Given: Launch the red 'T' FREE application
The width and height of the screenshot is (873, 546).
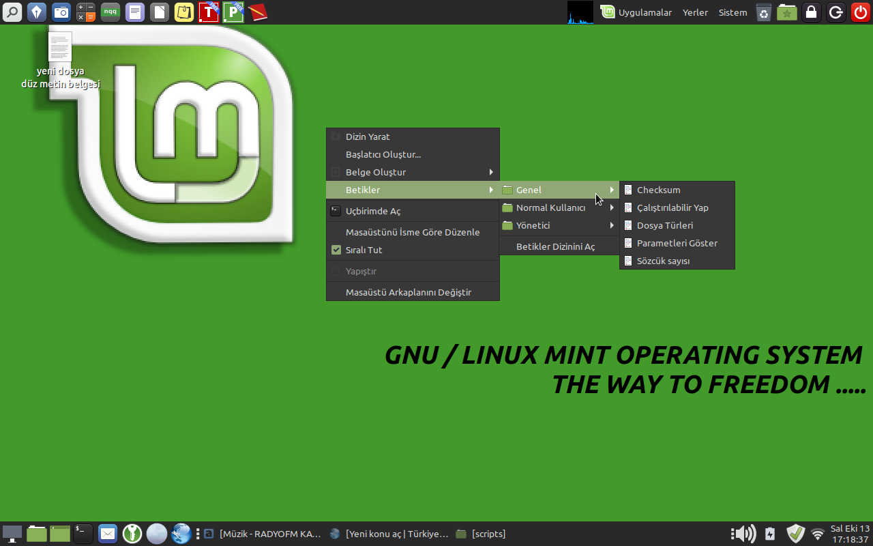Looking at the screenshot, I should pyautogui.click(x=209, y=12).
